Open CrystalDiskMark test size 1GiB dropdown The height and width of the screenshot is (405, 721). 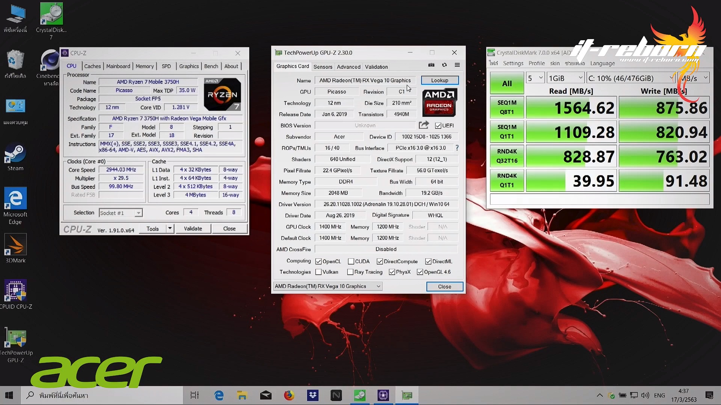coord(566,78)
